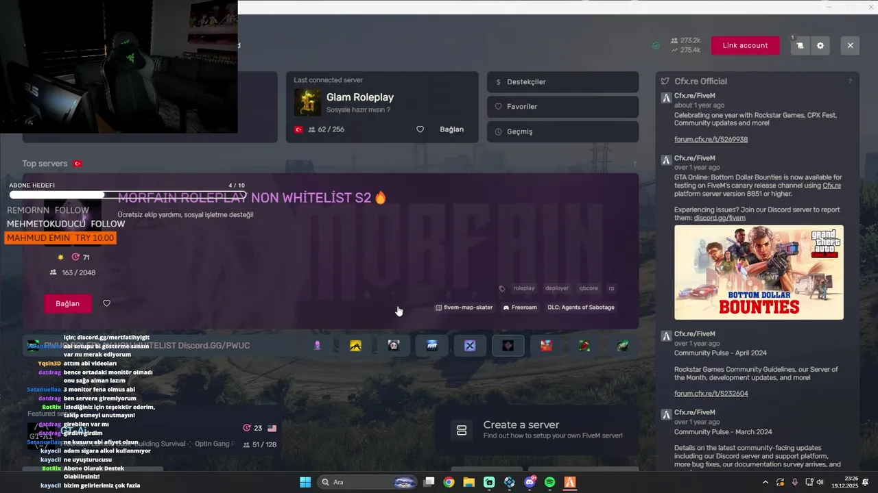Open volume control in system tray

coord(820,482)
